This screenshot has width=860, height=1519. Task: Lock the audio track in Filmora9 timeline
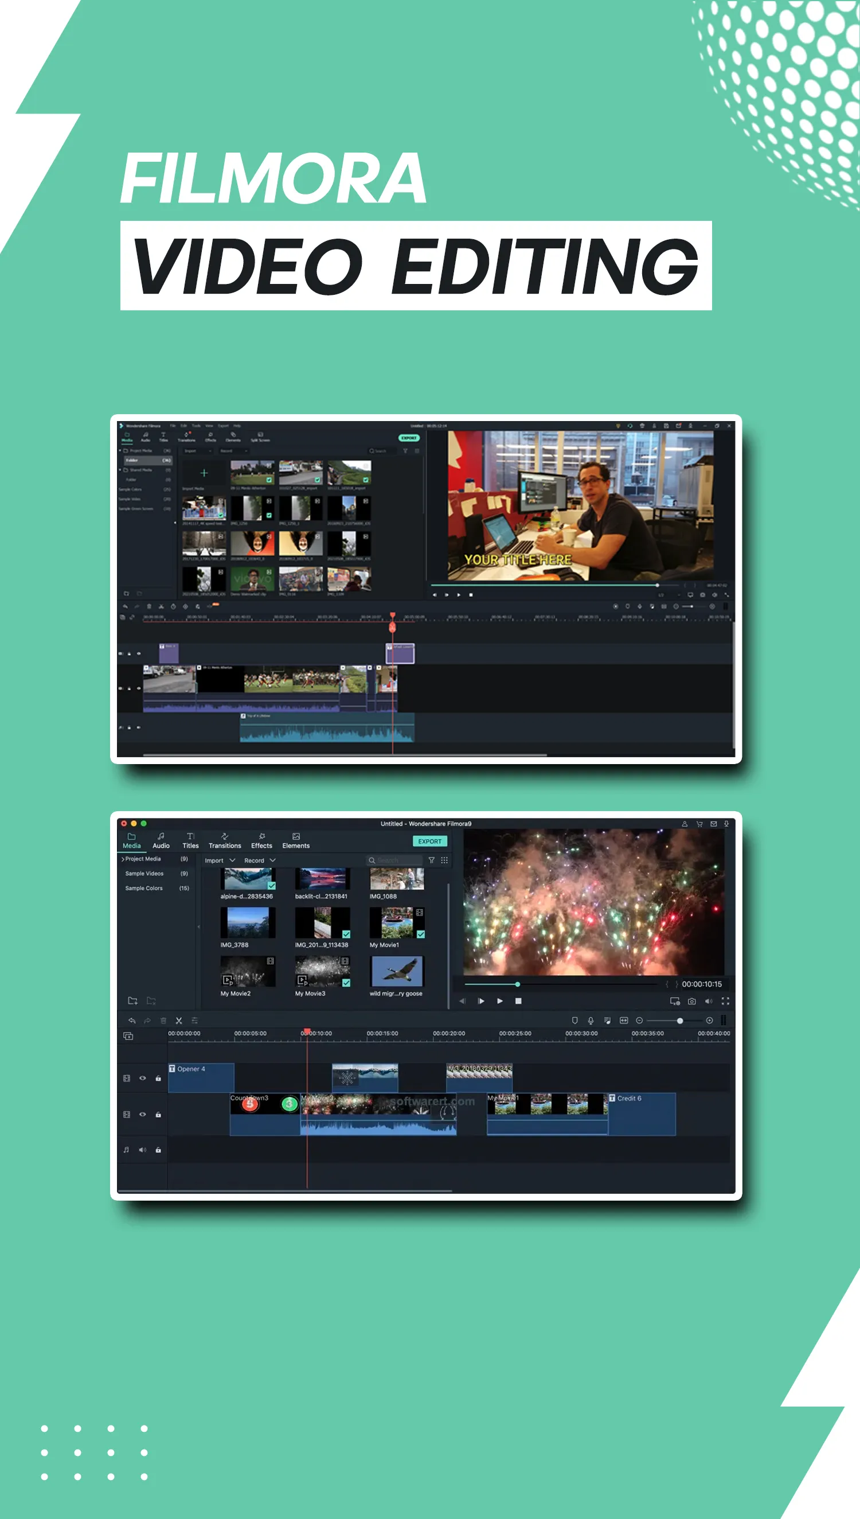158,1150
